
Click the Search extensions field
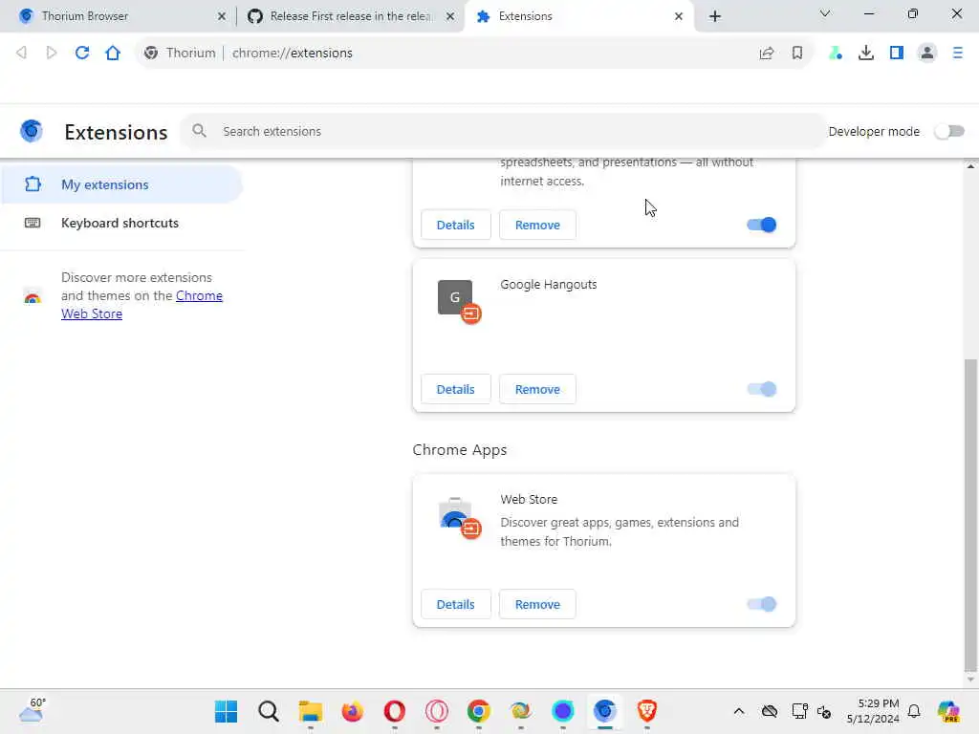click(503, 131)
